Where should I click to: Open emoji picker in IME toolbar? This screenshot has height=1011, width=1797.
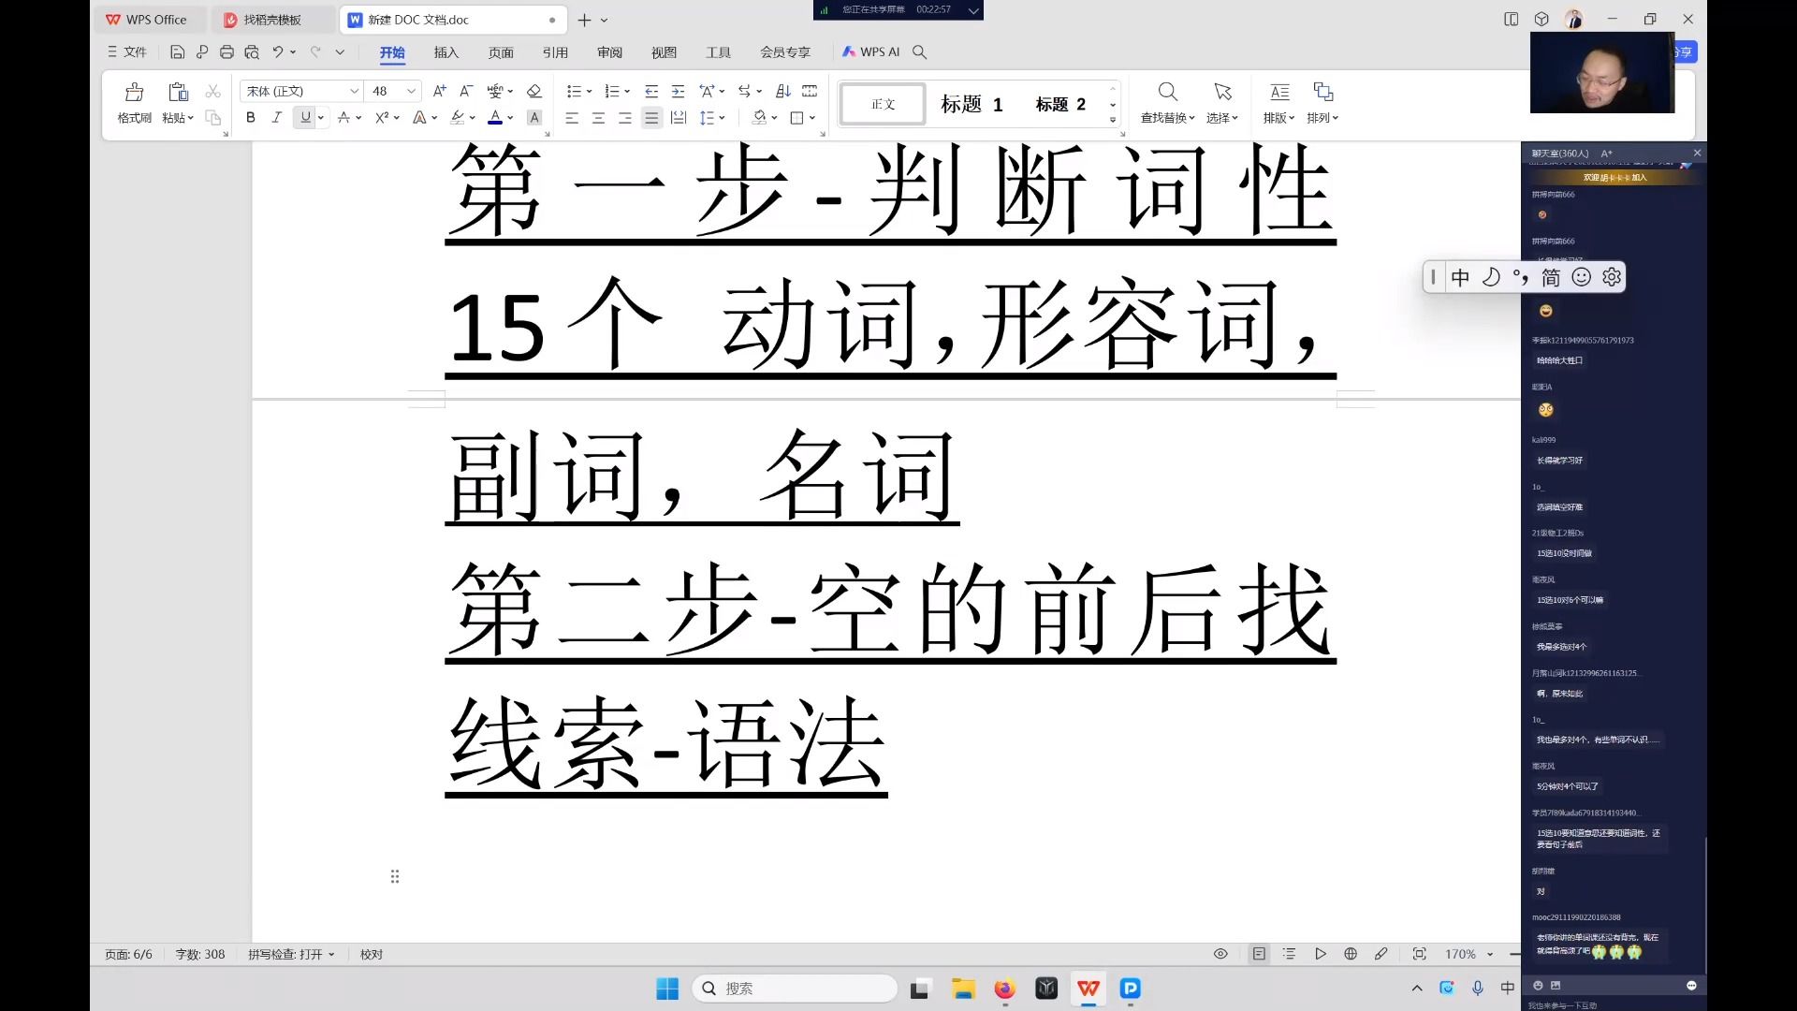pyautogui.click(x=1581, y=277)
